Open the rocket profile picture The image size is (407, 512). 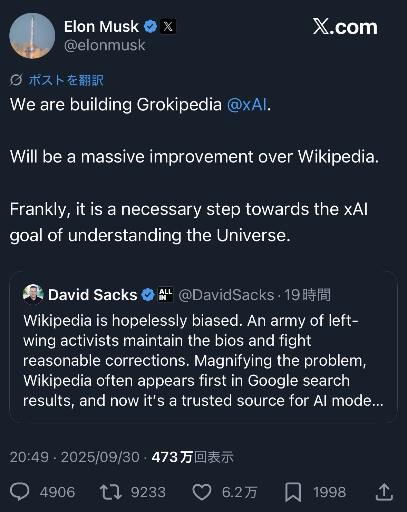coord(32,36)
